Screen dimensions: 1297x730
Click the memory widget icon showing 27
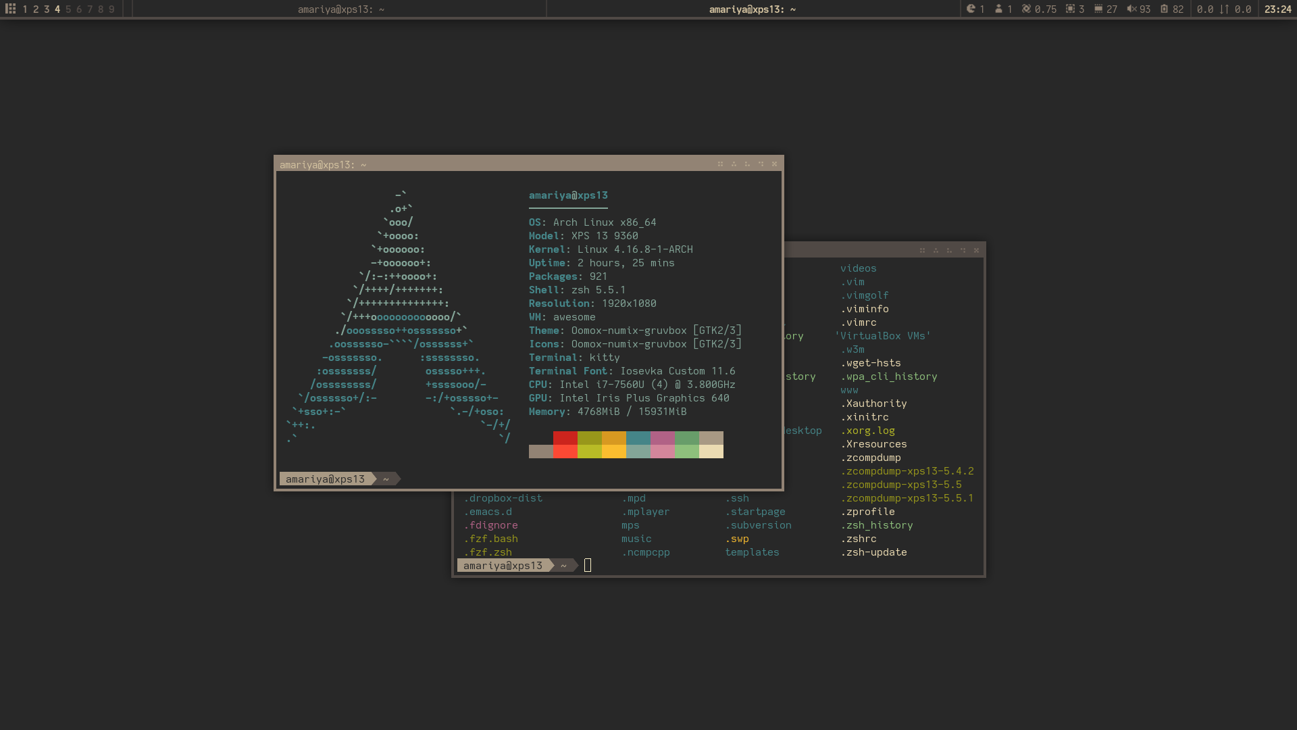(1098, 9)
